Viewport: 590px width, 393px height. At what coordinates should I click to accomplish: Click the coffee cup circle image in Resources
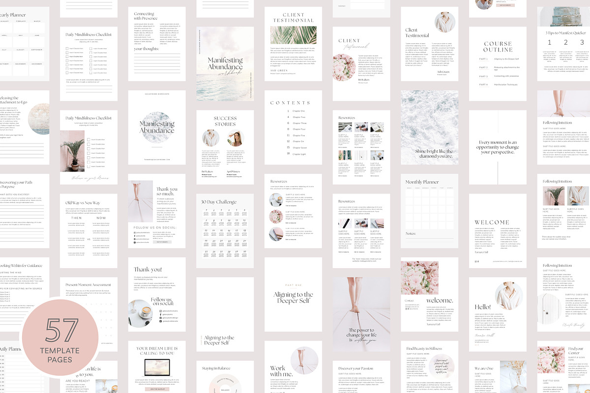tap(276, 199)
